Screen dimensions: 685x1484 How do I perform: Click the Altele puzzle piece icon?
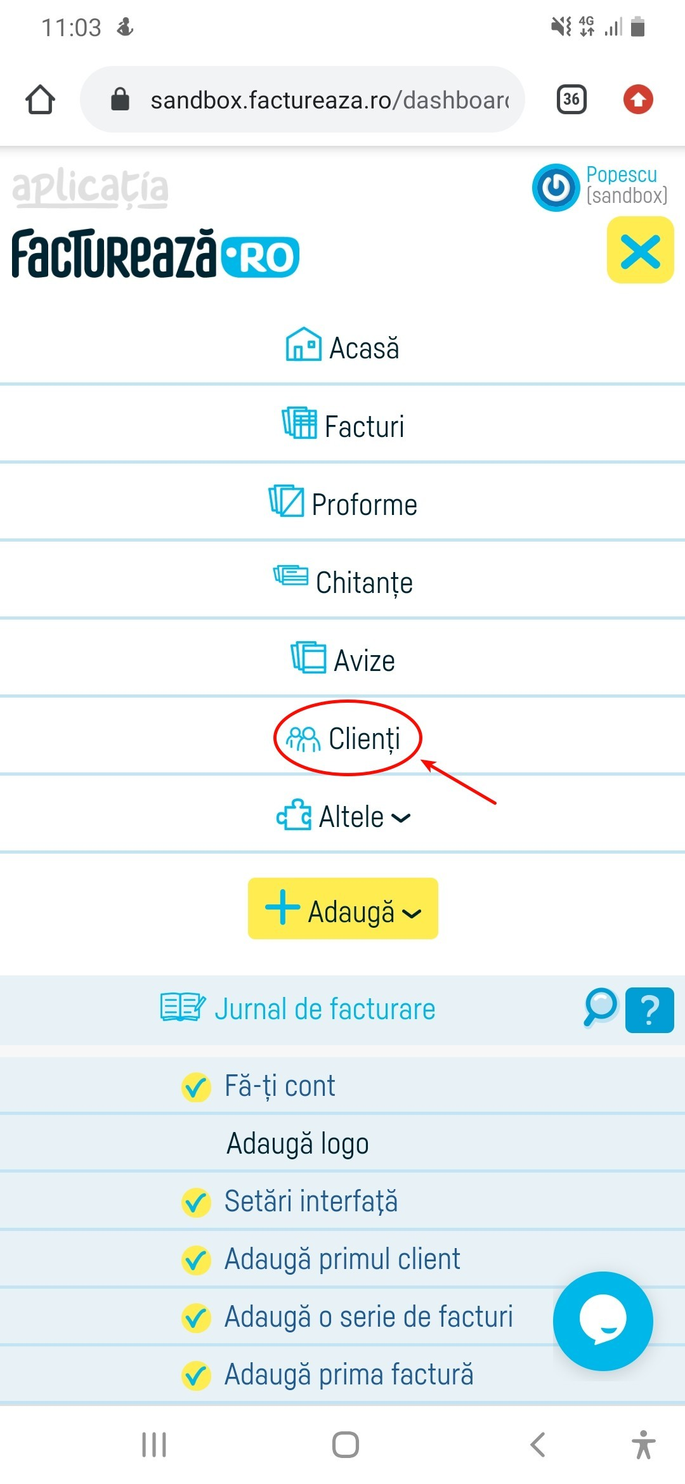293,816
